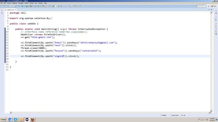218x122 pixels.
Task: Maximize the editor area
Action: [x=212, y=9]
